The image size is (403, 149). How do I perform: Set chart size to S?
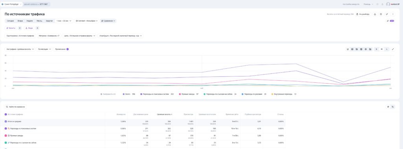376,49
